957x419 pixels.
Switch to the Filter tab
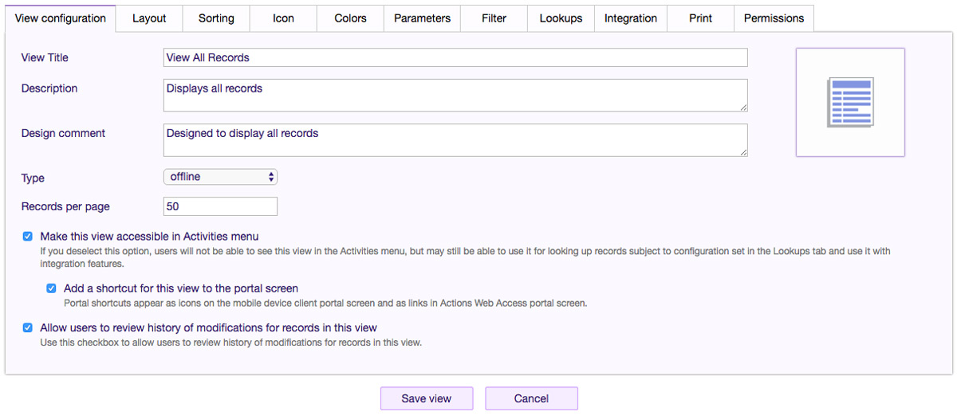[494, 18]
